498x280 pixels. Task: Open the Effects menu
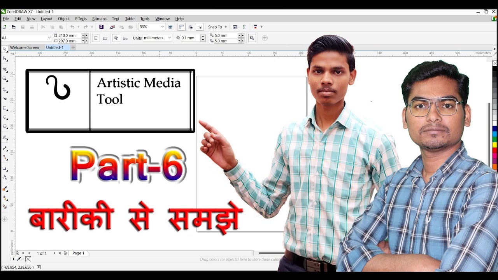click(x=81, y=19)
